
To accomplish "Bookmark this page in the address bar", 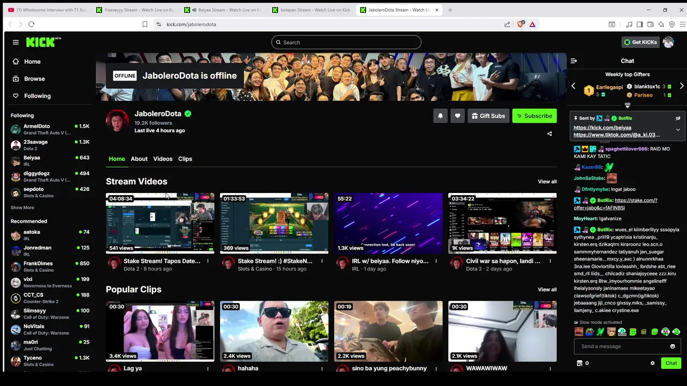I will 145,24.
